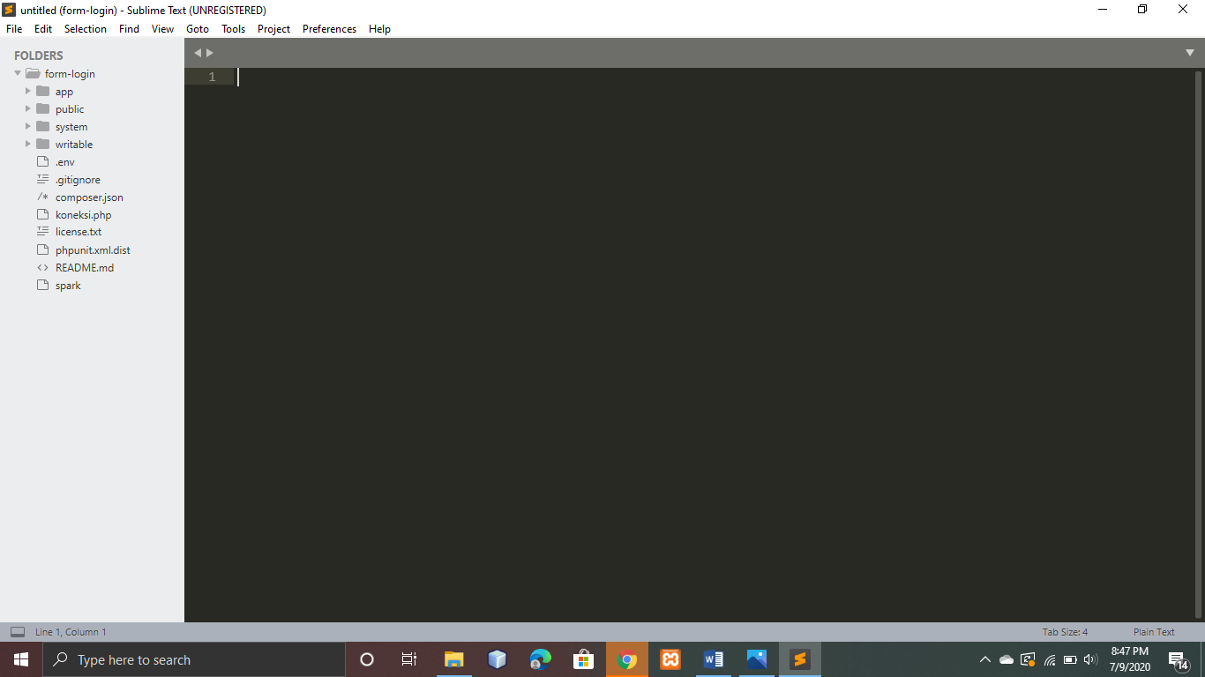Click the .gitignore file icon
Viewport: 1205px width, 677px height.
(x=42, y=179)
